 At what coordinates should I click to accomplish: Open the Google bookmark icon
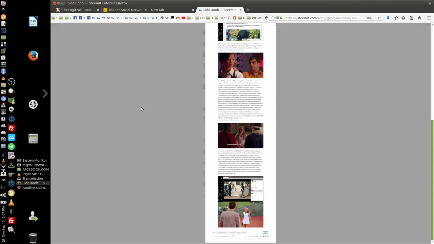tap(229, 18)
